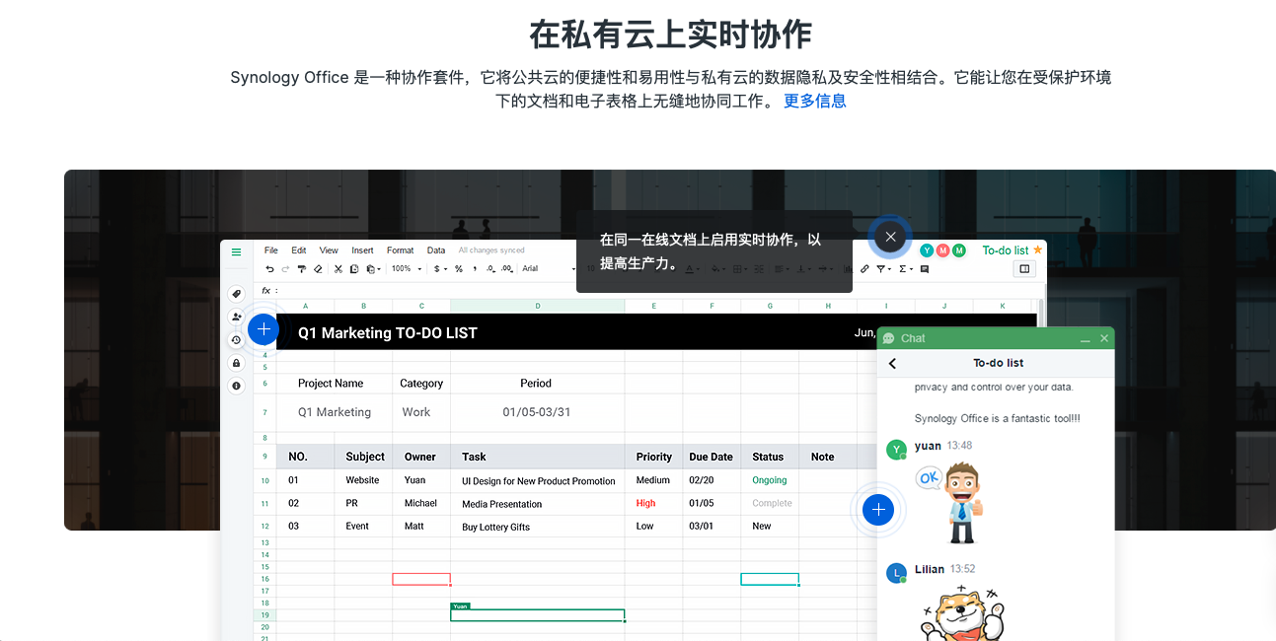Open the File menu
This screenshot has height=641, width=1276.
270,250
